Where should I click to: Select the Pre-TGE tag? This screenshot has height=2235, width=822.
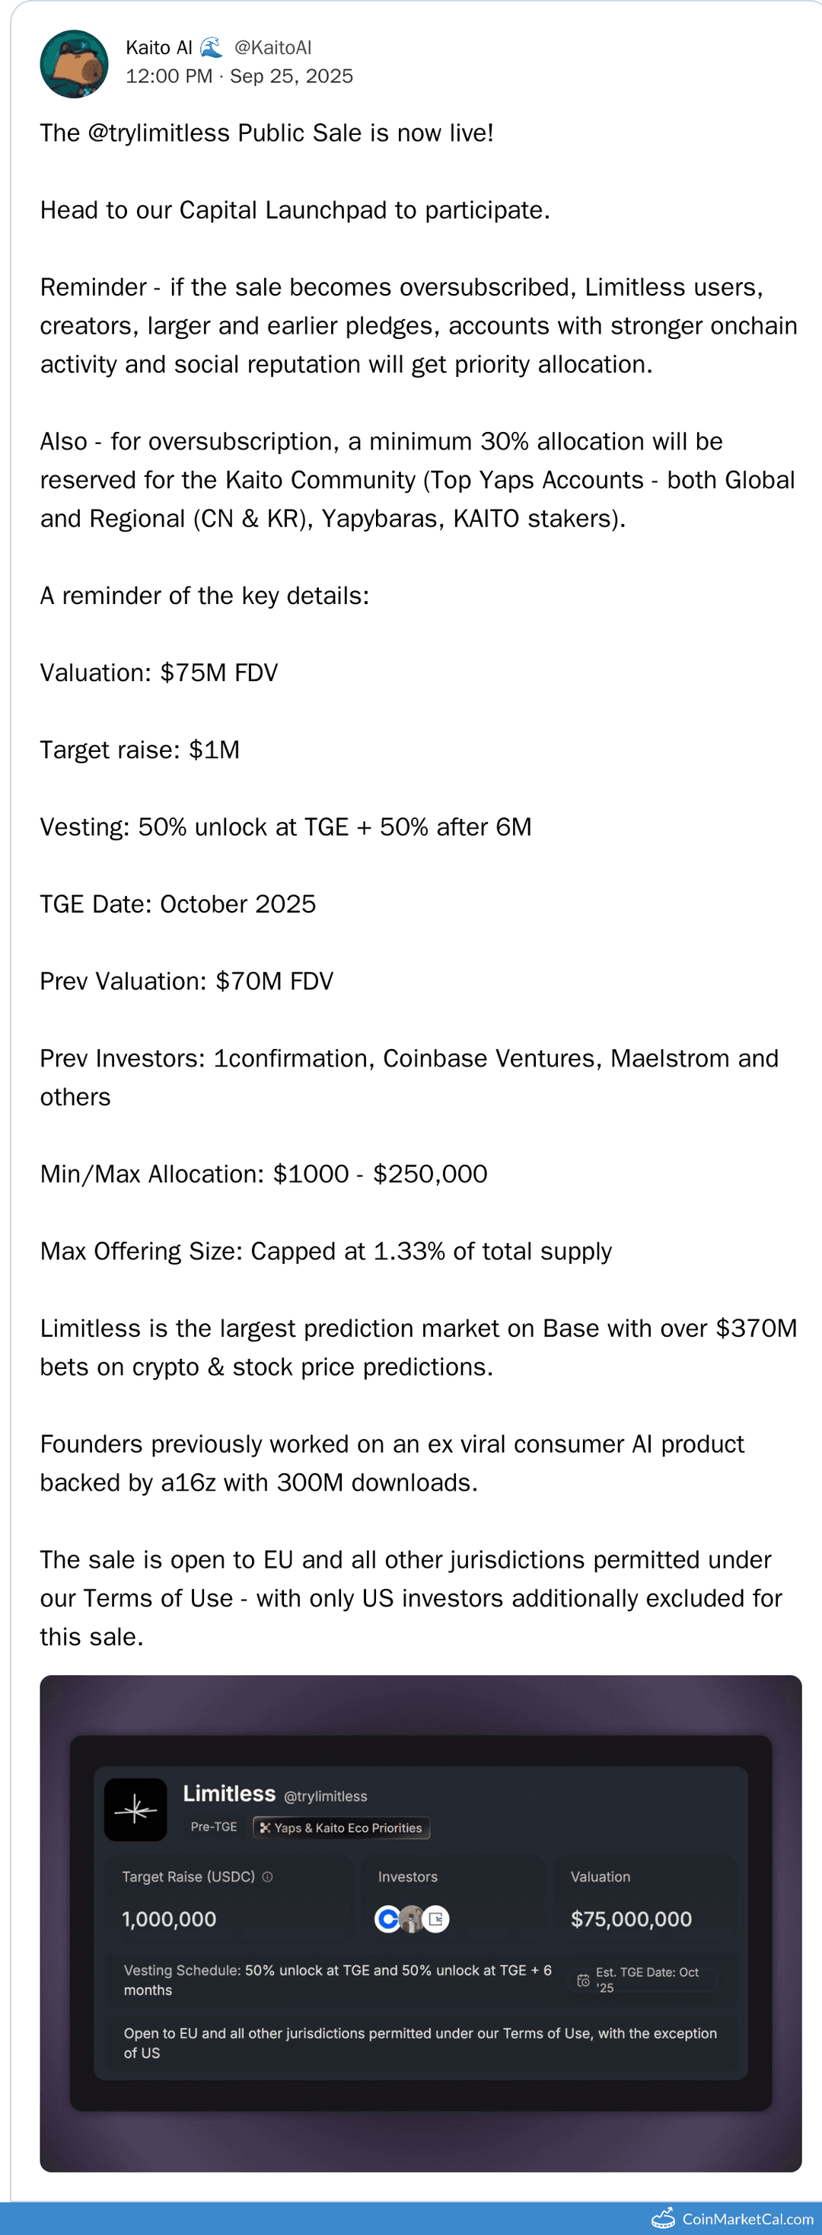pyautogui.click(x=213, y=1827)
